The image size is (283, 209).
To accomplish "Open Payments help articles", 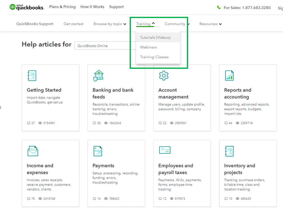I will click(103, 165).
